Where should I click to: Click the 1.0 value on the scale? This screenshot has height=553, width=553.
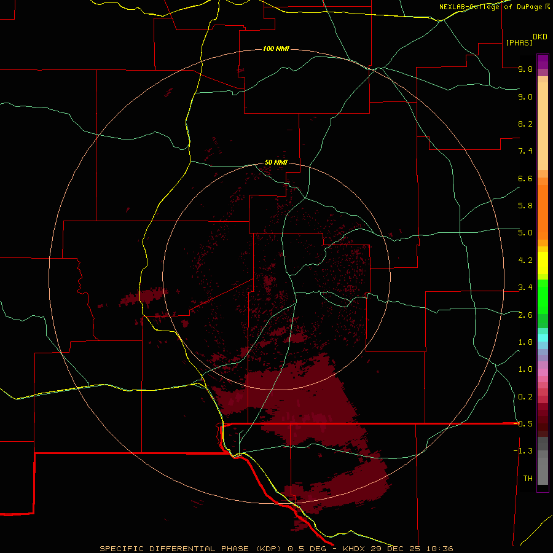[x=525, y=369]
